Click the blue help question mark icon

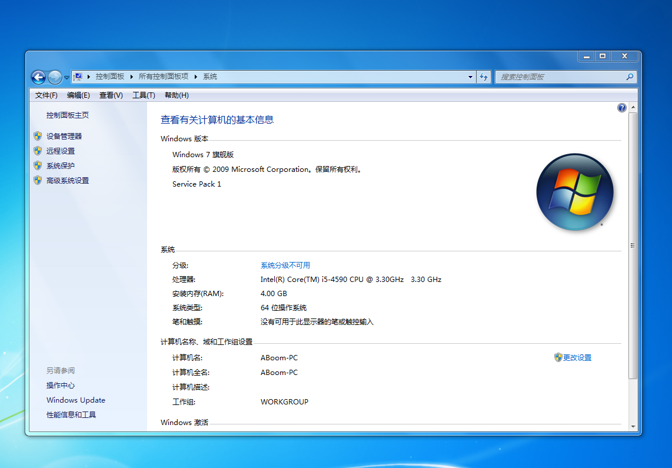tap(622, 108)
